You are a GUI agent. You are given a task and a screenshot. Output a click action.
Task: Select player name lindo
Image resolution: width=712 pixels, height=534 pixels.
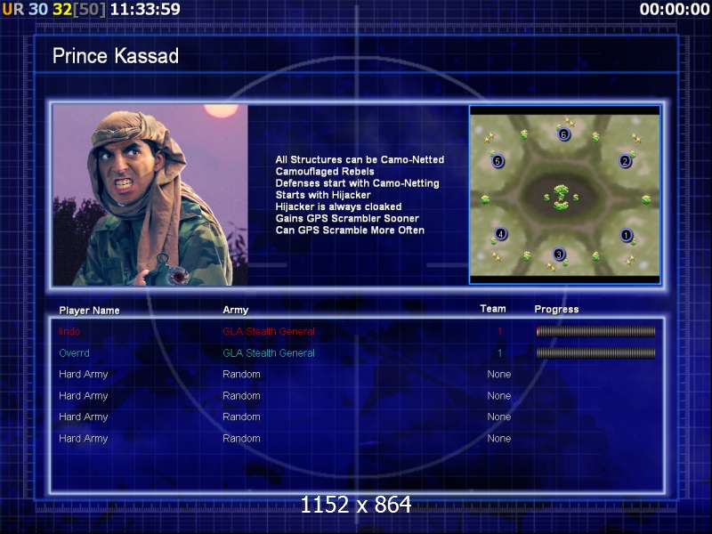pyautogui.click(x=69, y=331)
